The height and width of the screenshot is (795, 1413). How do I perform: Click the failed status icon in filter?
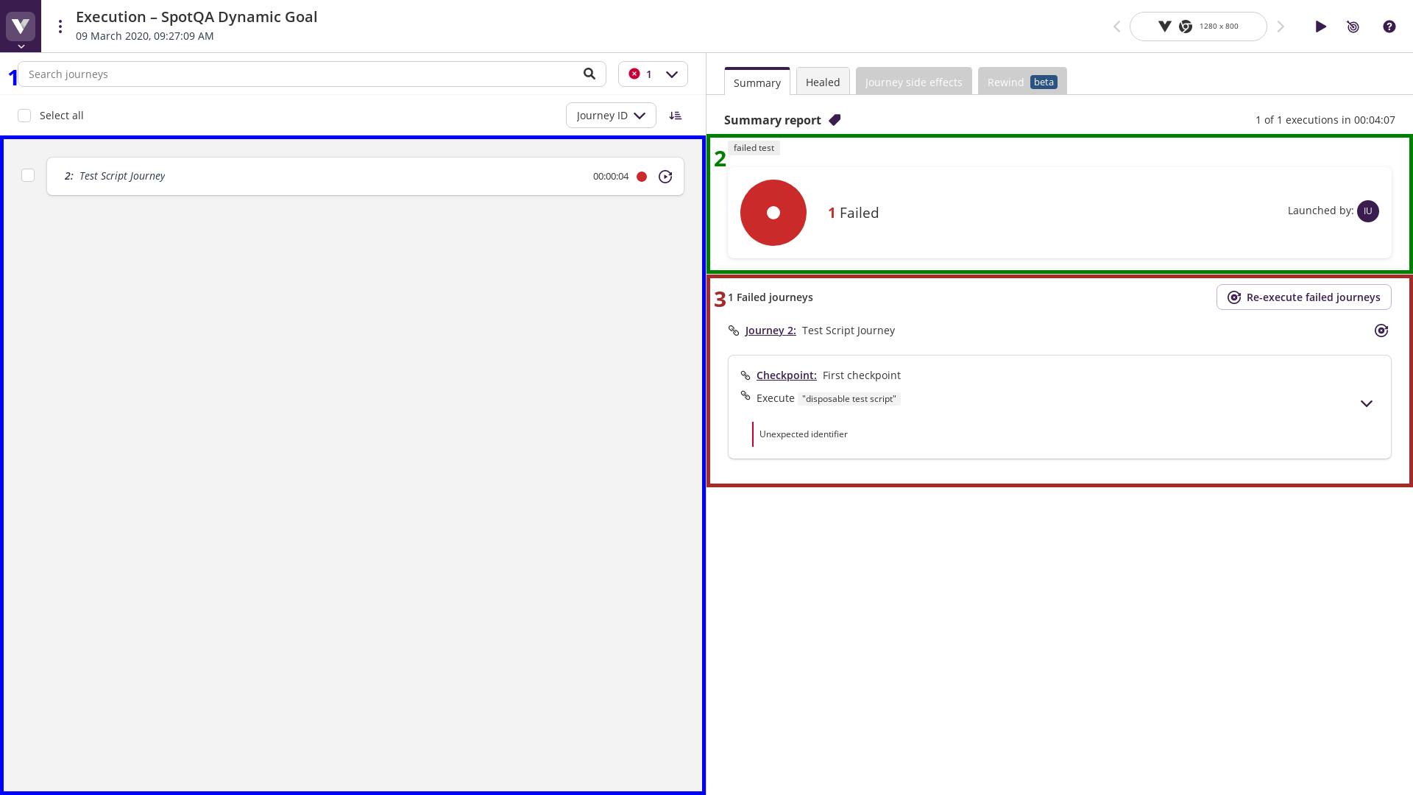(x=634, y=74)
